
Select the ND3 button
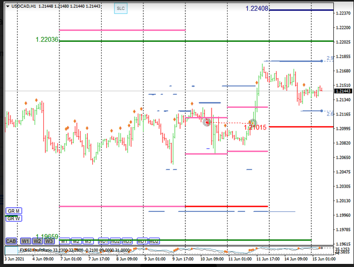(127, 241)
